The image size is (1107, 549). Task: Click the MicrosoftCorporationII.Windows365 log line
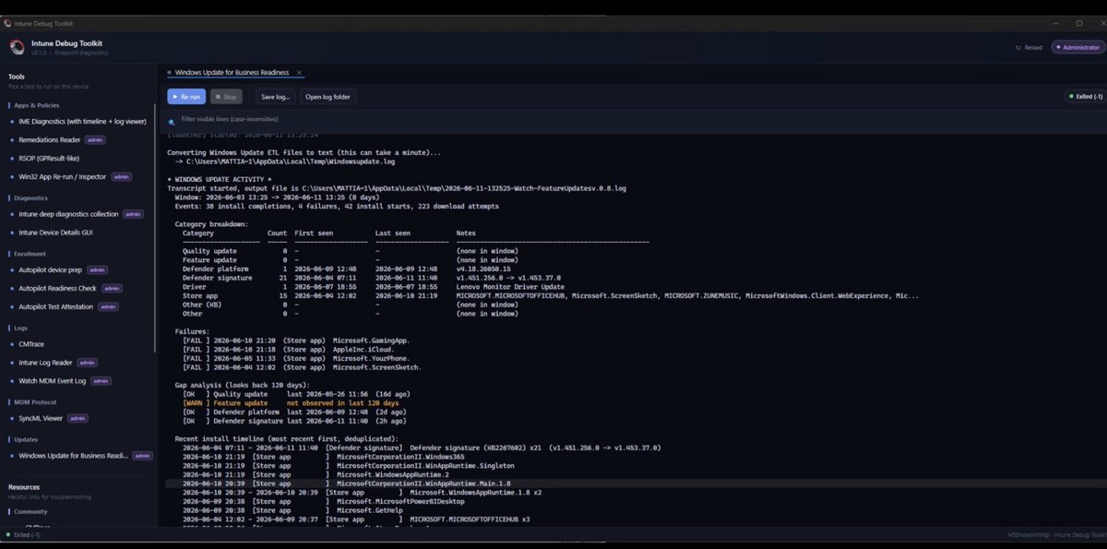[324, 457]
